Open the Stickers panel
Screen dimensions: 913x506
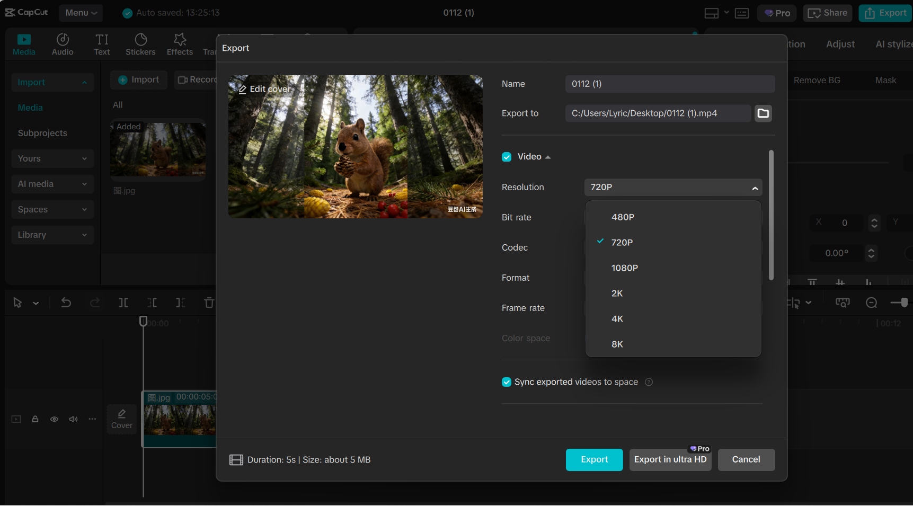[140, 43]
